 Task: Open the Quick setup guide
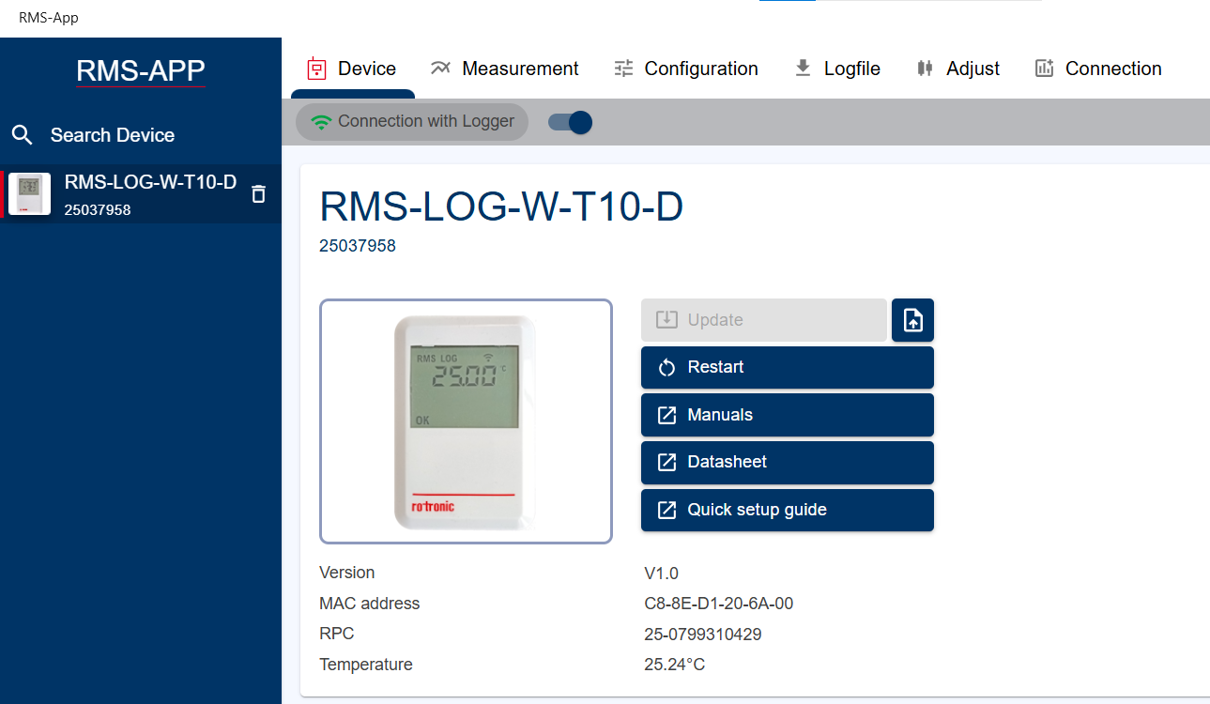click(788, 510)
